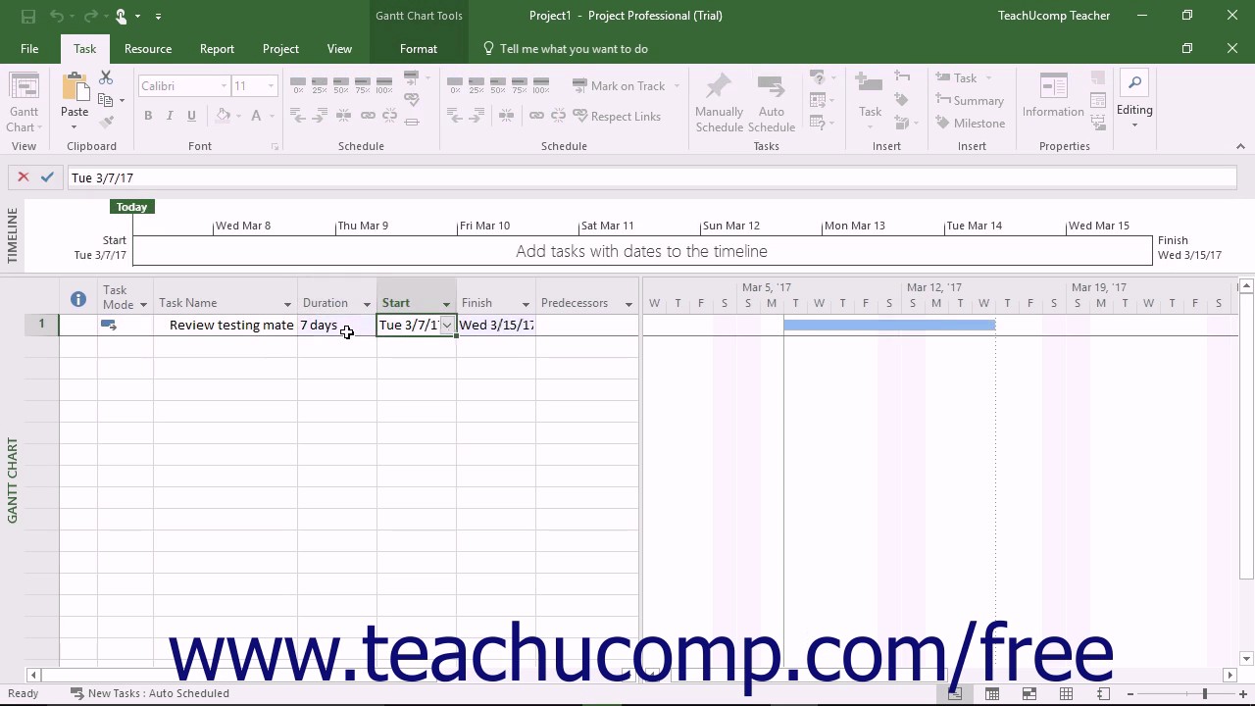Image resolution: width=1255 pixels, height=706 pixels.
Task: Click the Manually Schedule pin icon
Action: [x=719, y=87]
